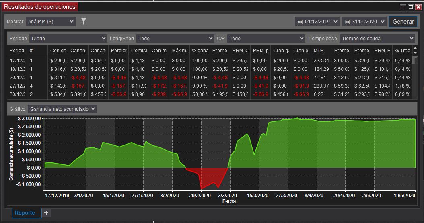Click chart x-axis label 27/3/2020
The width and height of the screenshot is (424, 223).
pyautogui.click(x=286, y=195)
